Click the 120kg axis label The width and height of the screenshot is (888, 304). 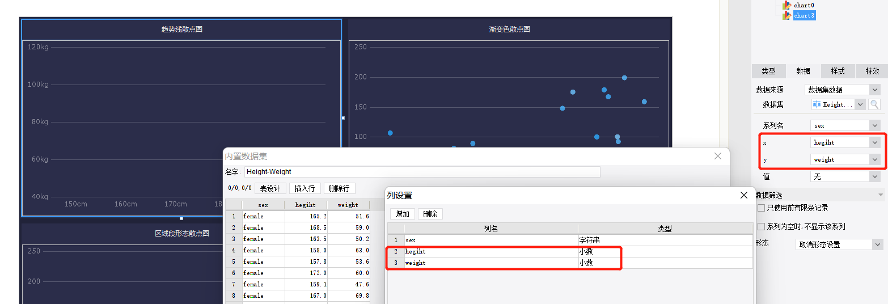(x=38, y=47)
